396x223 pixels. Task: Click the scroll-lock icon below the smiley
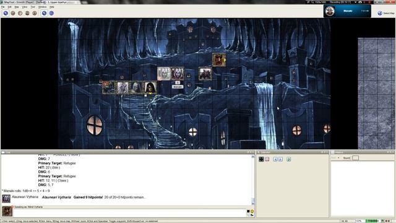click(x=252, y=215)
